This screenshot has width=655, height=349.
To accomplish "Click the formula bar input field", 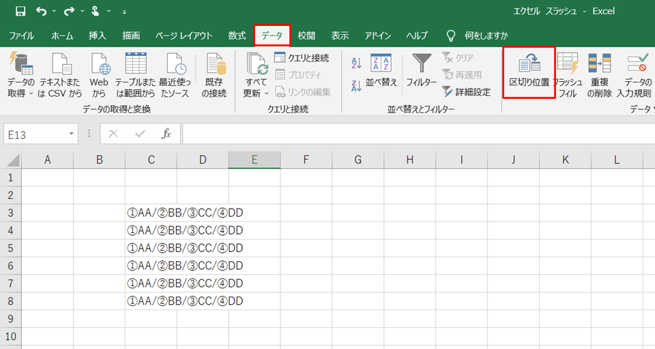I will [x=409, y=134].
